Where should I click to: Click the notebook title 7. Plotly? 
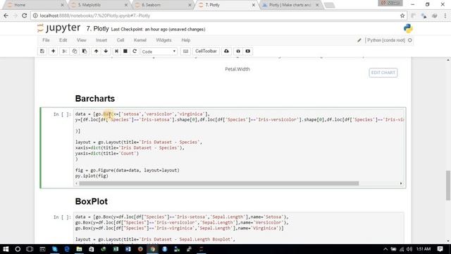(97, 29)
